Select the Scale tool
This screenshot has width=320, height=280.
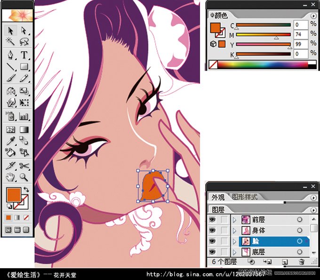[24, 91]
